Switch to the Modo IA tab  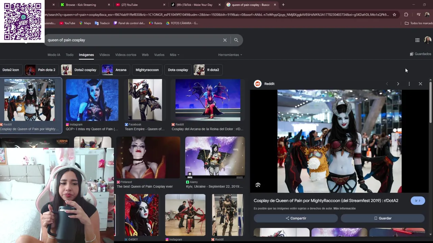point(54,55)
